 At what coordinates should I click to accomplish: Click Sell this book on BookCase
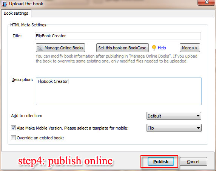coord(122,48)
